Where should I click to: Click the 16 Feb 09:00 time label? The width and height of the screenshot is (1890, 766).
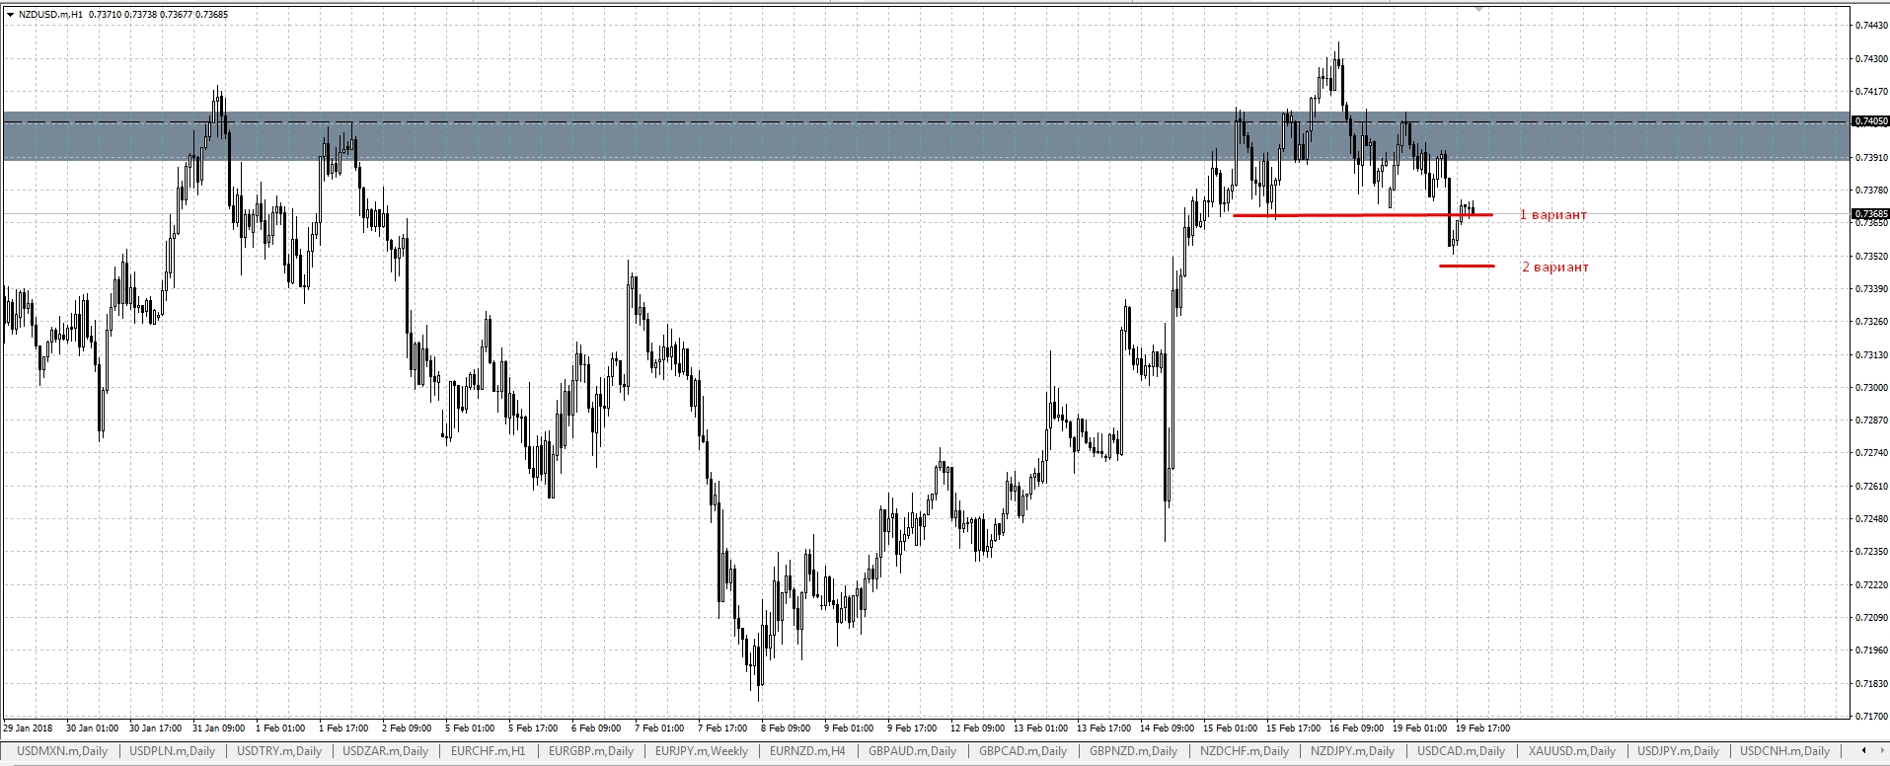(x=1357, y=728)
